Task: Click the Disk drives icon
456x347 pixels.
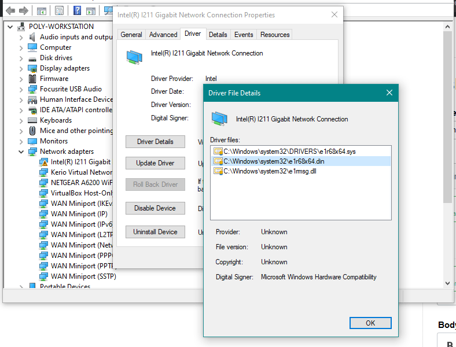Action: coord(32,58)
